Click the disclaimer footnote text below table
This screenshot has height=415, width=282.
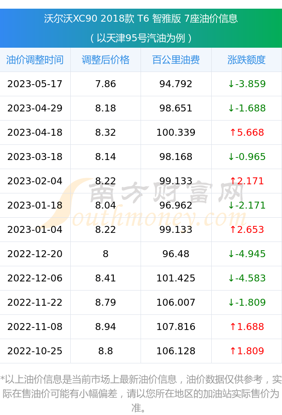(141, 394)
